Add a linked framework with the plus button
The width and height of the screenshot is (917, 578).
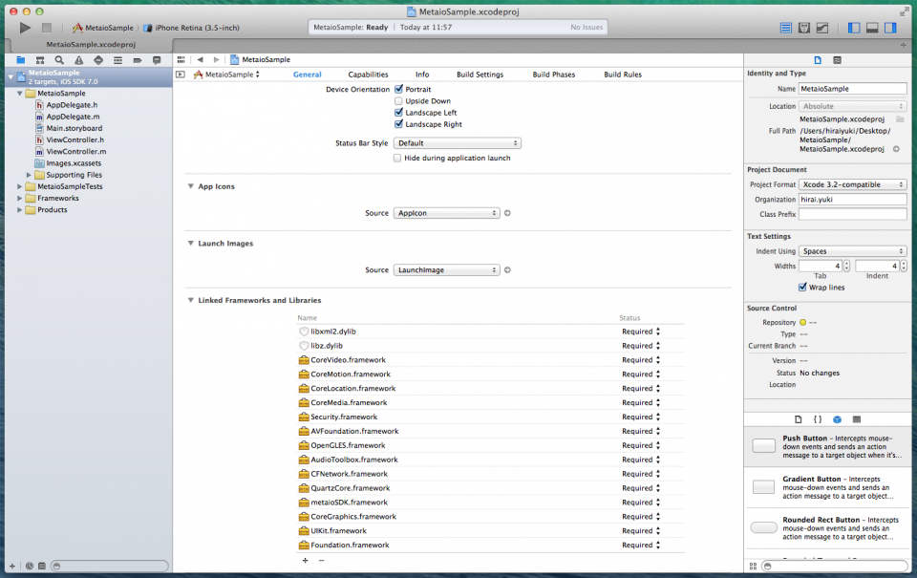[x=305, y=561]
